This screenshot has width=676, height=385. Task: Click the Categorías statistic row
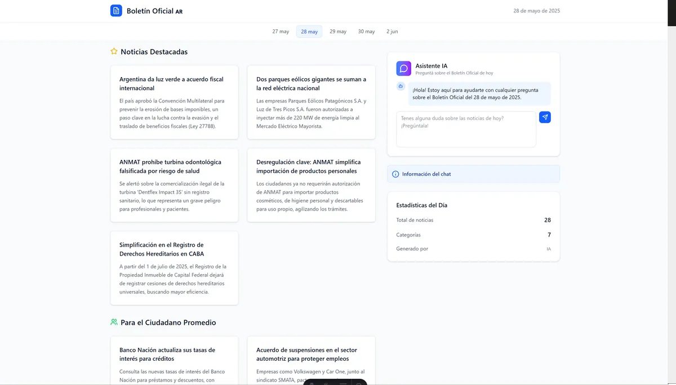coord(474,235)
